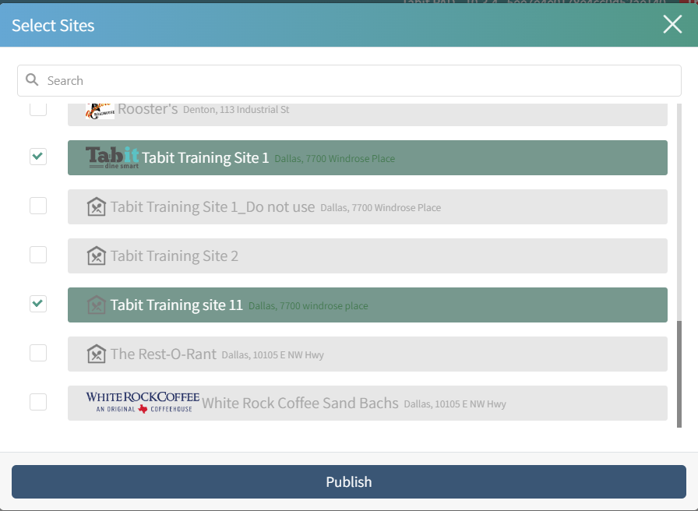This screenshot has height=511, width=698.
Task: Click the White Rock Coffee logo
Action: [143, 403]
